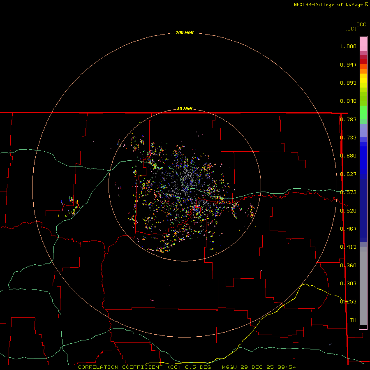Click the bright green color bar segment
370x370 pixels.
[363, 112]
